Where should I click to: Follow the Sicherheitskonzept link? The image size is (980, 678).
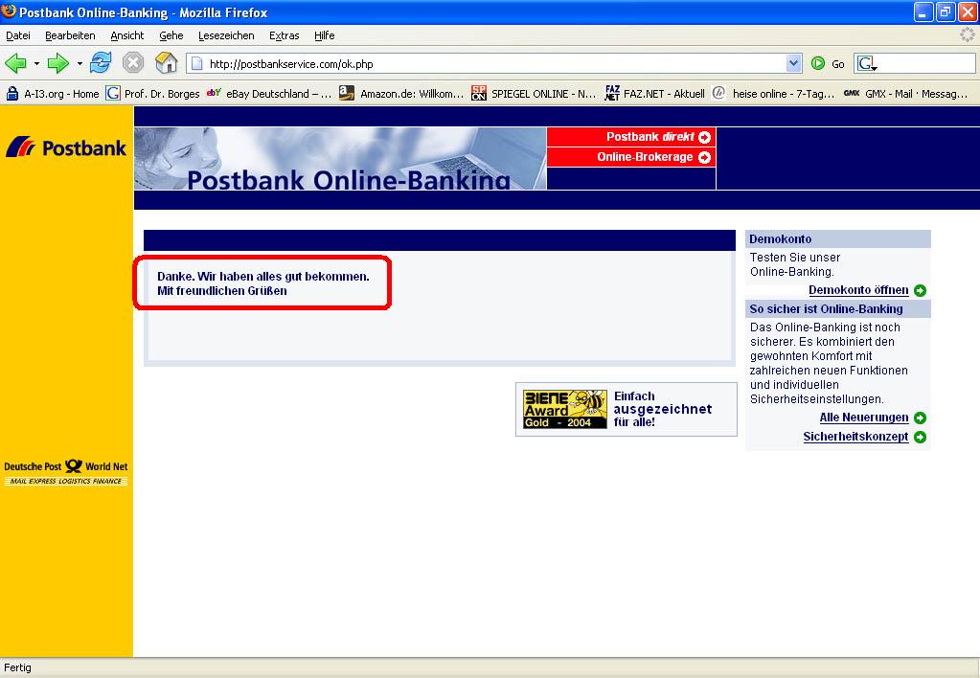(855, 437)
